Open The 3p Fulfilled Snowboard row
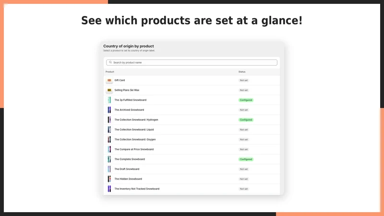384x216 pixels. (192, 100)
